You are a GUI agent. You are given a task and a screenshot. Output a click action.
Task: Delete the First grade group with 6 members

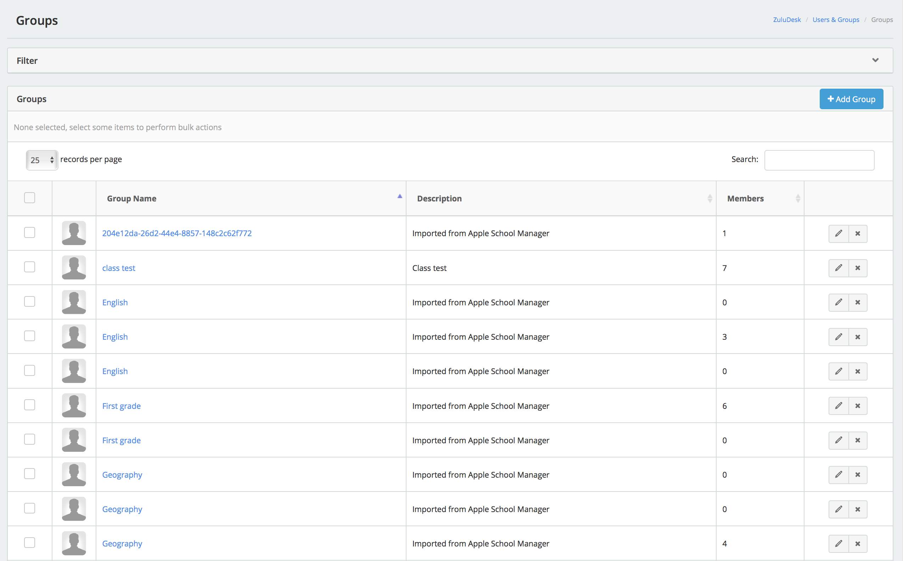click(x=858, y=406)
